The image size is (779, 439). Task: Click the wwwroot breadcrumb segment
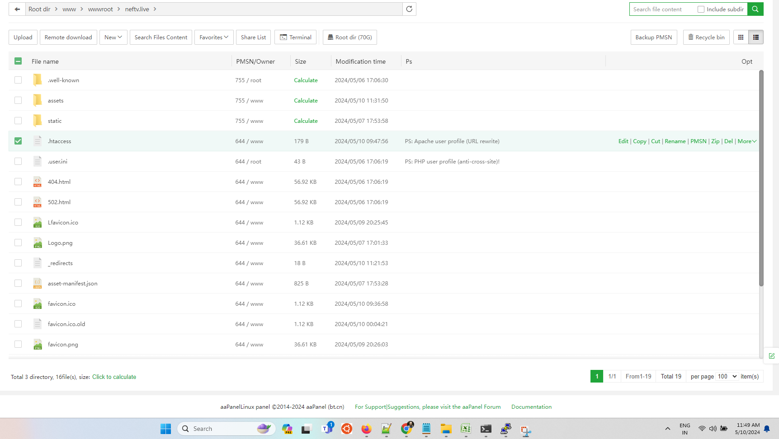pyautogui.click(x=100, y=9)
